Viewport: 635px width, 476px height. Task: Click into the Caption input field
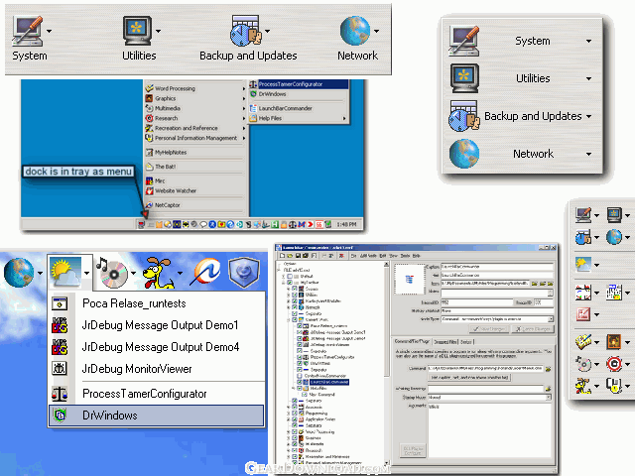[497, 267]
